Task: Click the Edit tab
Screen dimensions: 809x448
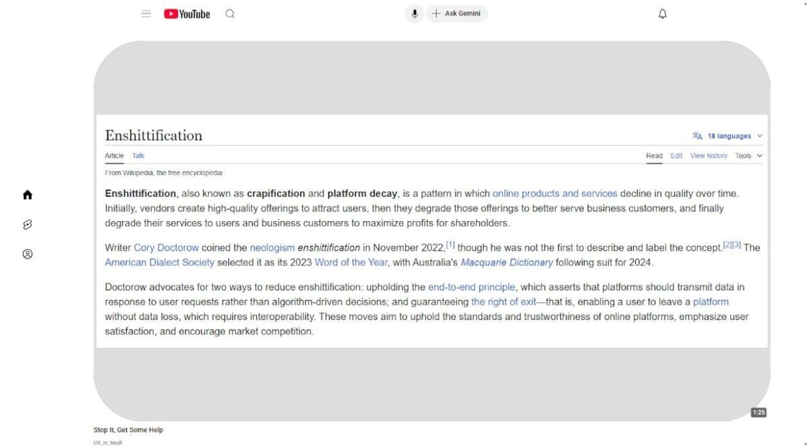Action: point(676,156)
